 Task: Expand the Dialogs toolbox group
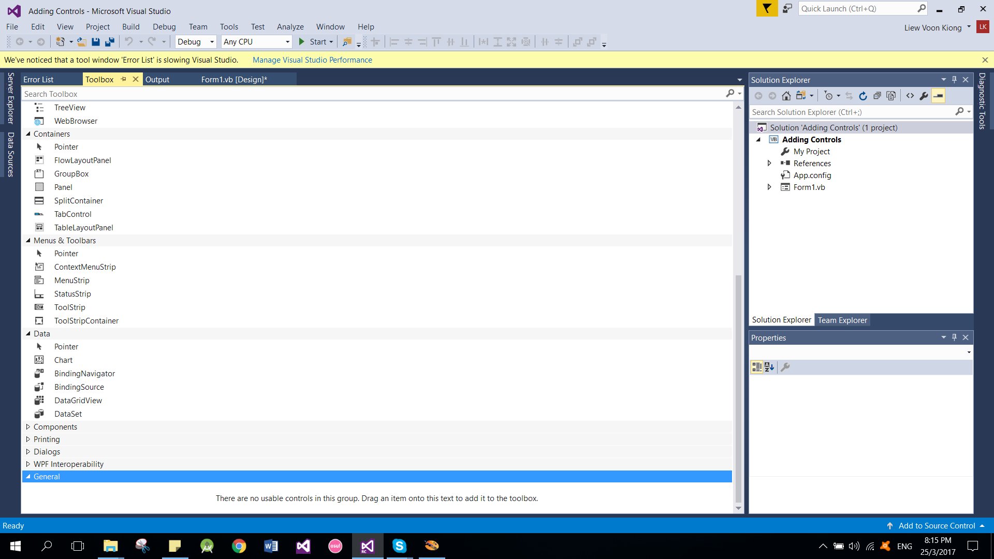click(x=28, y=451)
